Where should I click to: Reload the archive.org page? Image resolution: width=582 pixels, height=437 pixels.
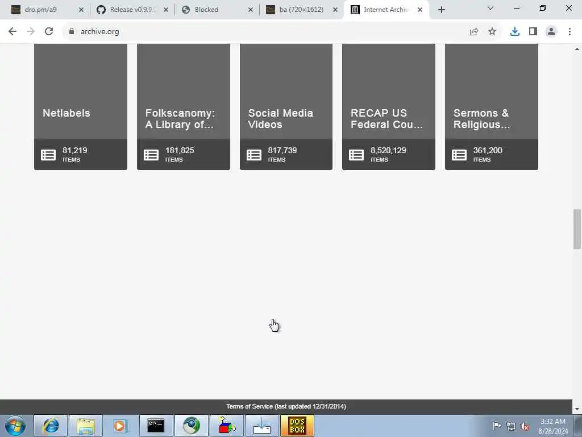click(x=49, y=32)
